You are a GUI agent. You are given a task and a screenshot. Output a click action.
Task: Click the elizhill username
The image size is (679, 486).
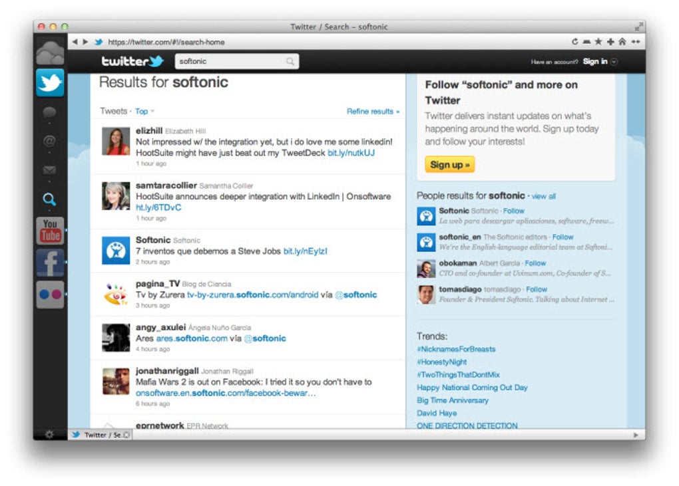(x=149, y=130)
